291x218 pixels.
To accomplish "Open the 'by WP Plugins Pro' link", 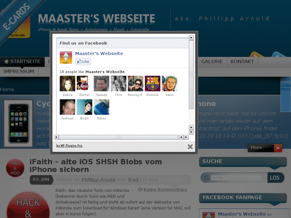I will (x=69, y=146).
